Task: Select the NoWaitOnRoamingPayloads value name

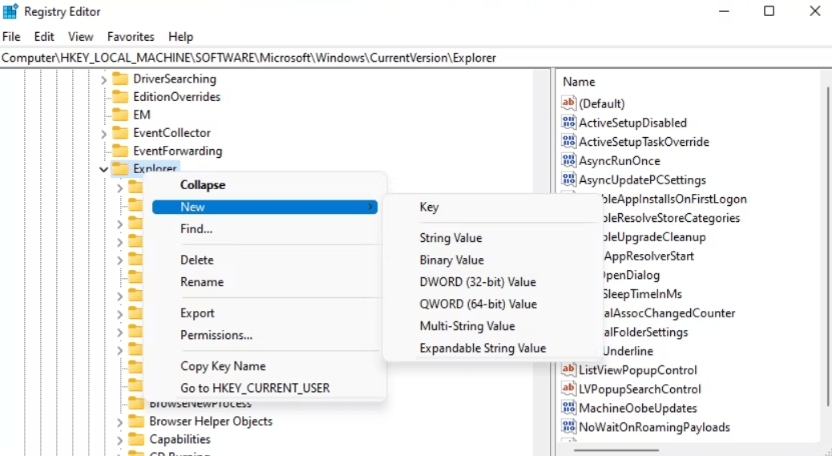Action: (654, 427)
